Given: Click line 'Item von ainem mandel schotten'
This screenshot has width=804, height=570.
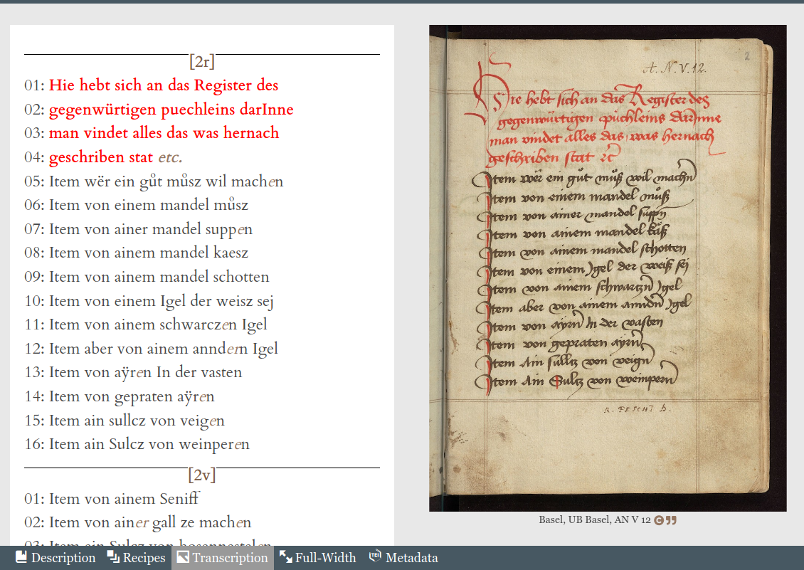Looking at the screenshot, I should click(x=159, y=277).
